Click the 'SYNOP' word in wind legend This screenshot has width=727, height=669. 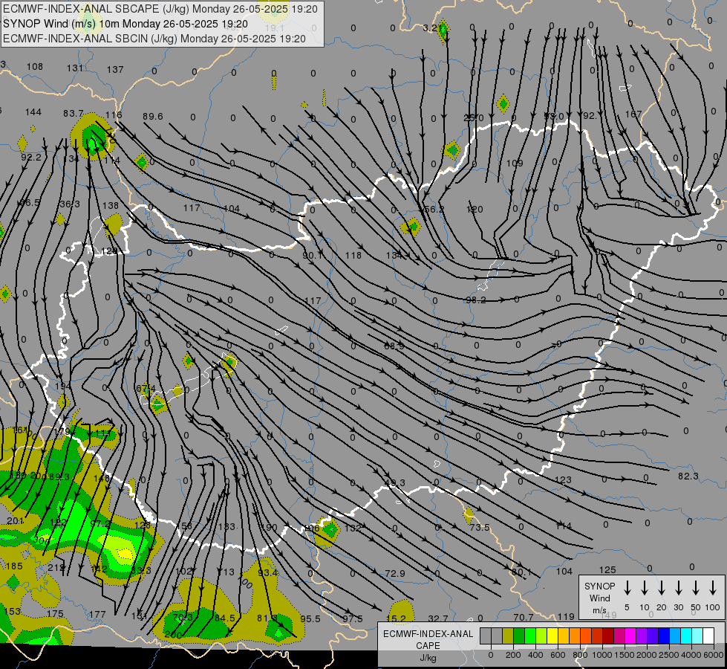click(x=599, y=586)
